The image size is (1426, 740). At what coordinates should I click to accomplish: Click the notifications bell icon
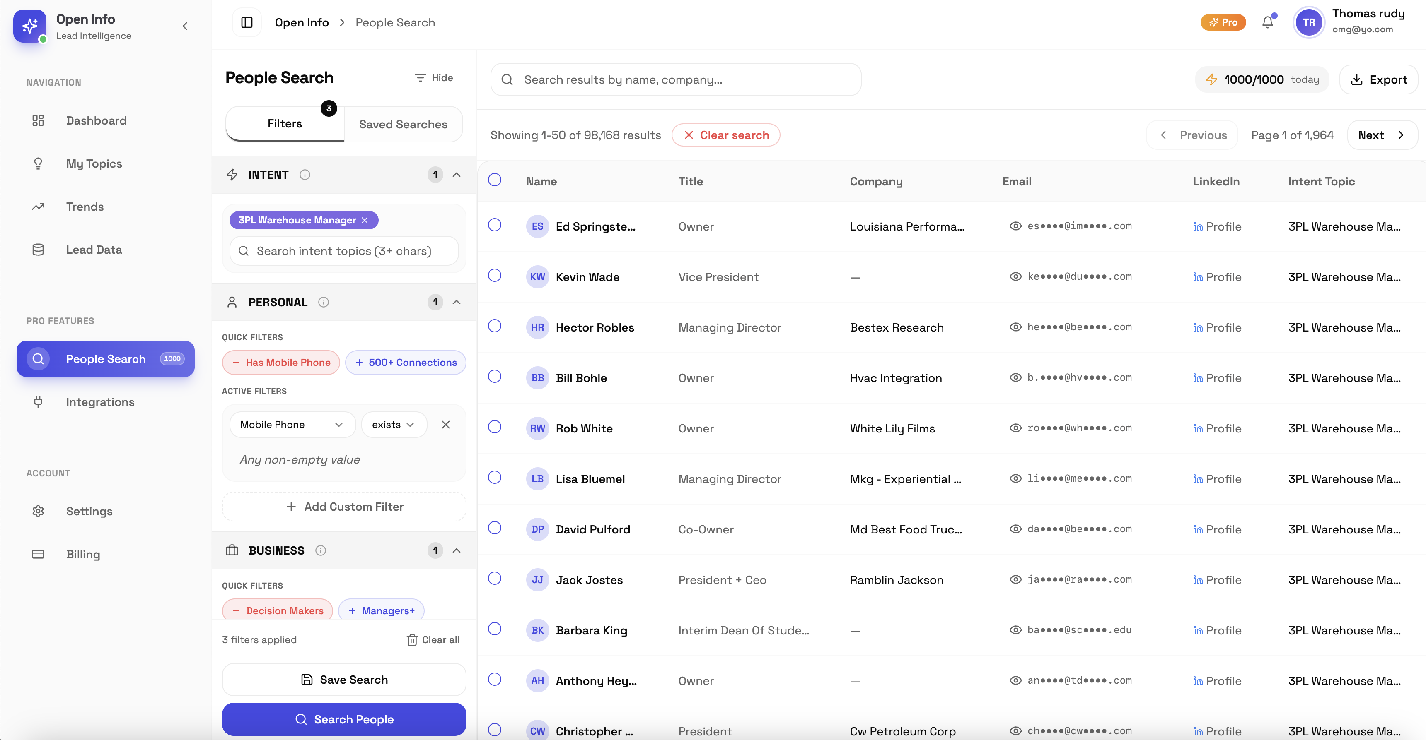(x=1267, y=23)
